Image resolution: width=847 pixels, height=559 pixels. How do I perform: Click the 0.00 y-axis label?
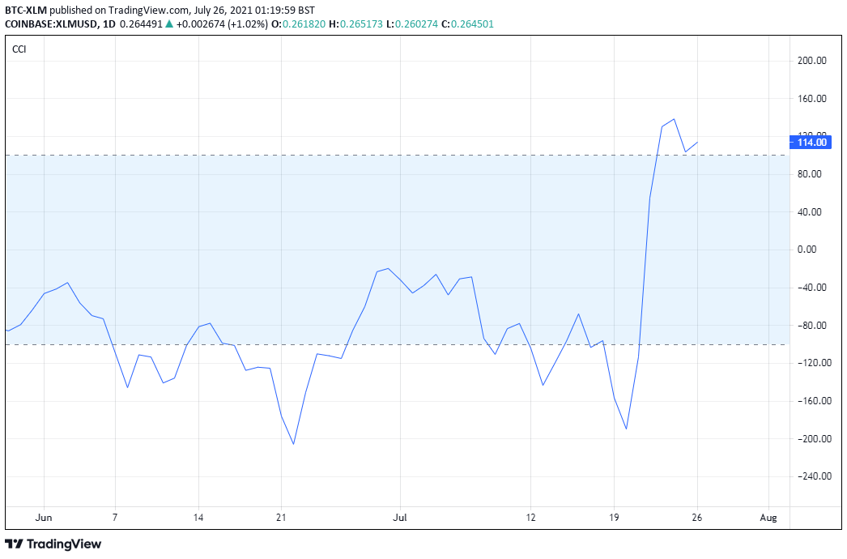pyautogui.click(x=807, y=250)
